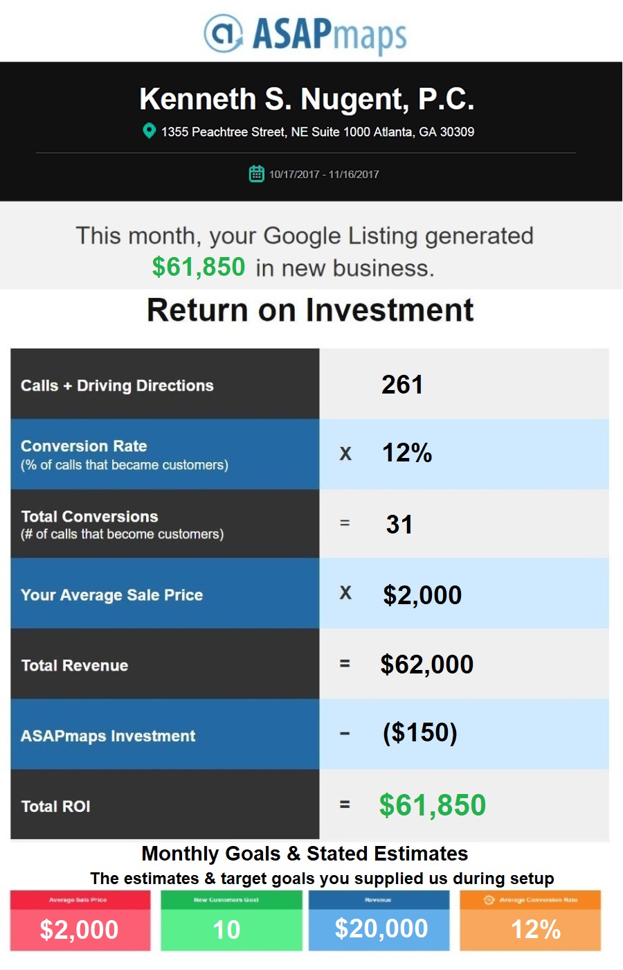Click the 261 calls value
This screenshot has width=623, height=970.
point(402,385)
